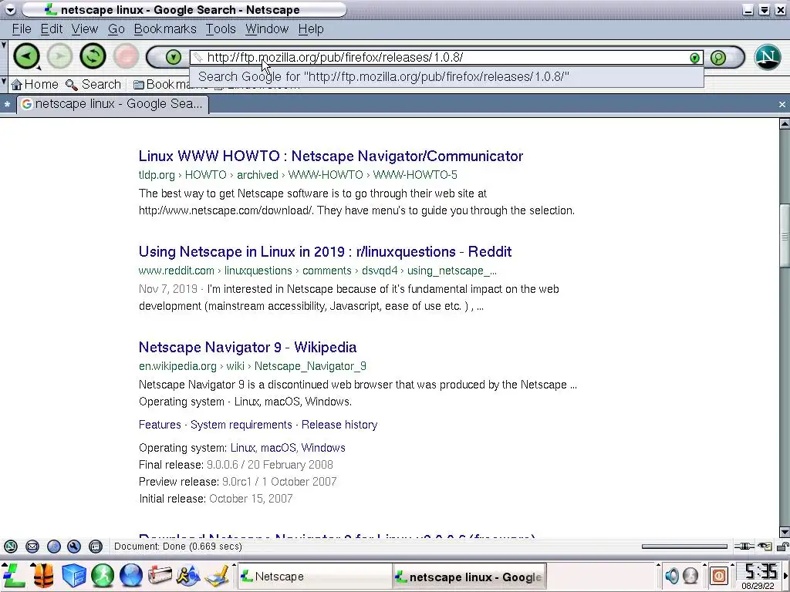Select the 'netscape linux - Google Sea...' tab
790x592 pixels.
(113, 104)
